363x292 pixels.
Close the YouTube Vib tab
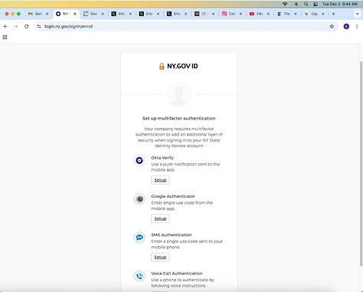click(x=268, y=14)
